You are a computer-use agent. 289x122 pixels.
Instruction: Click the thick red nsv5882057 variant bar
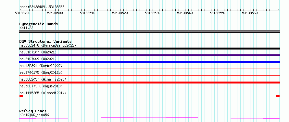click(x=149, y=83)
